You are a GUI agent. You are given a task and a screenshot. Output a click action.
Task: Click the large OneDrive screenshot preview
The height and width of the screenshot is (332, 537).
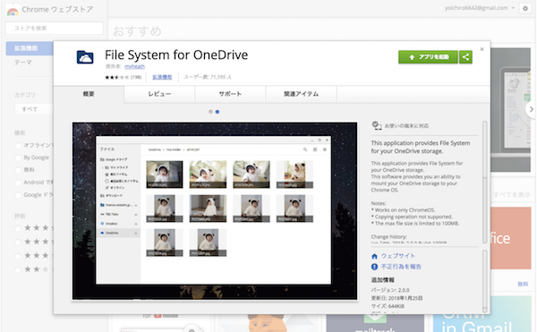[215, 210]
